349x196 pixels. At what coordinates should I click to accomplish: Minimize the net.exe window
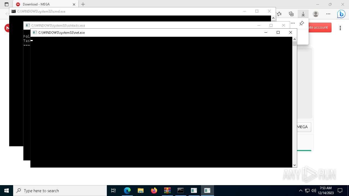point(266,32)
